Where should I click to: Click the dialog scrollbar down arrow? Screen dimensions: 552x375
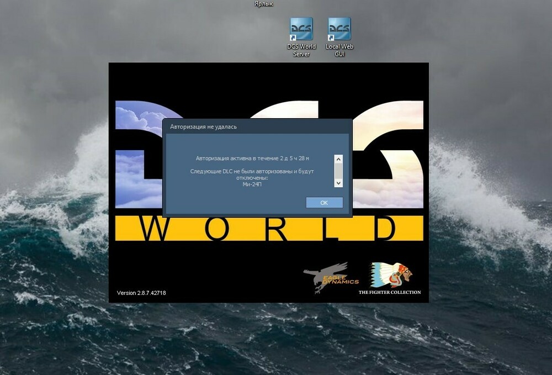[338, 183]
